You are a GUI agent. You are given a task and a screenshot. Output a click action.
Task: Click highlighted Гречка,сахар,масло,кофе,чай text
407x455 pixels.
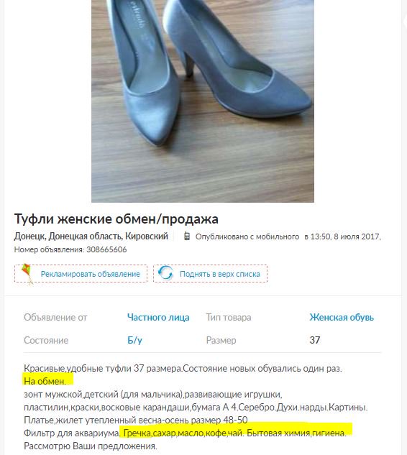pos(183,433)
